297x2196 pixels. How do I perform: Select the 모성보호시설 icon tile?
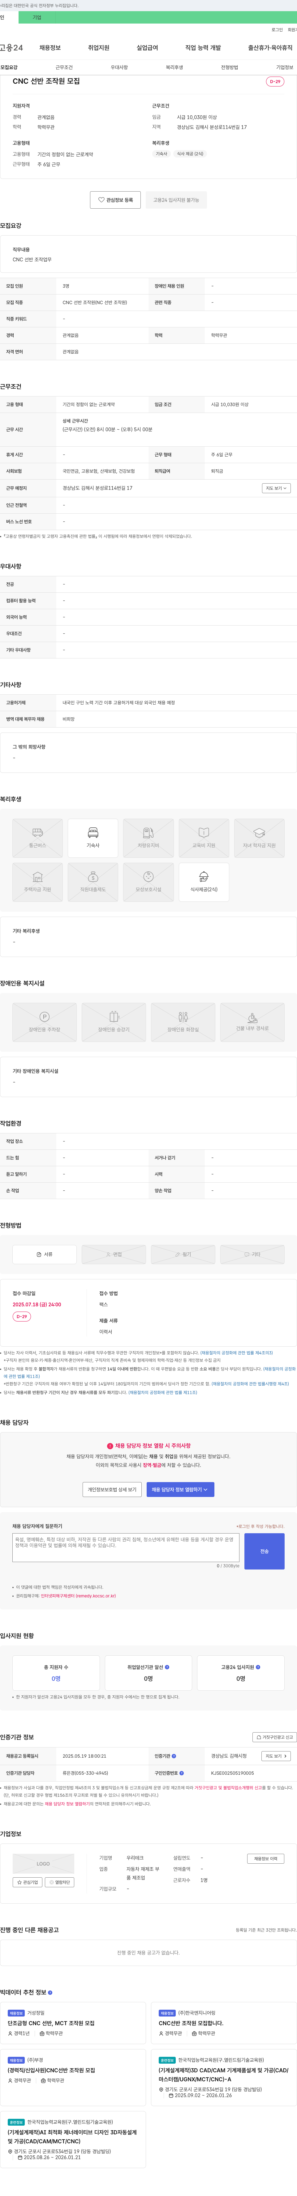coord(148,882)
